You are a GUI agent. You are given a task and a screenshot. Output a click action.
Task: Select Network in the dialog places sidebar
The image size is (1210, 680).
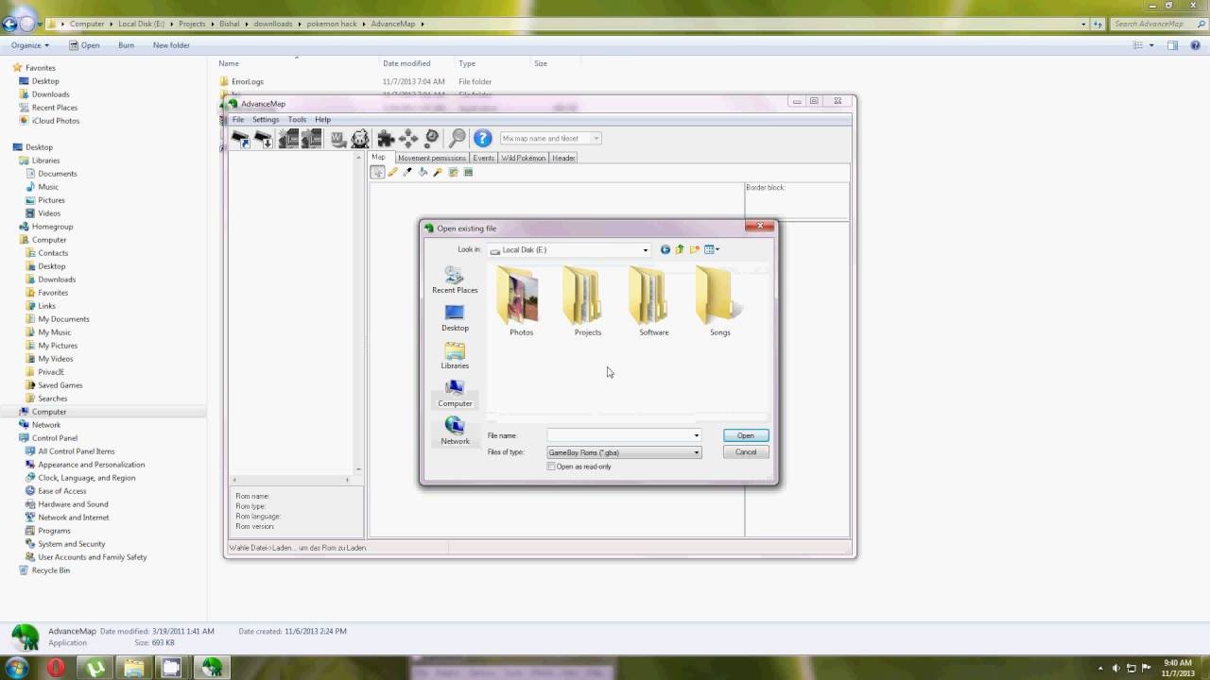tap(455, 431)
